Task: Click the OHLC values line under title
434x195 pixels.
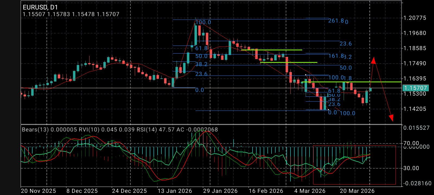Action: tap(71, 14)
